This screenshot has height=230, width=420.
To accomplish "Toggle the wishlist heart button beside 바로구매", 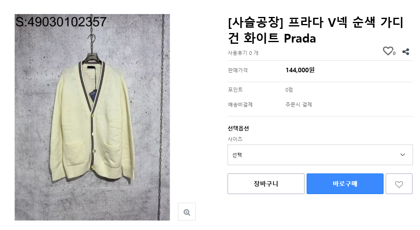I will (399, 184).
